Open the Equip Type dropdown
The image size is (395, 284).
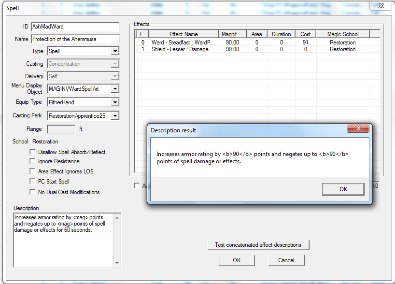[115, 102]
